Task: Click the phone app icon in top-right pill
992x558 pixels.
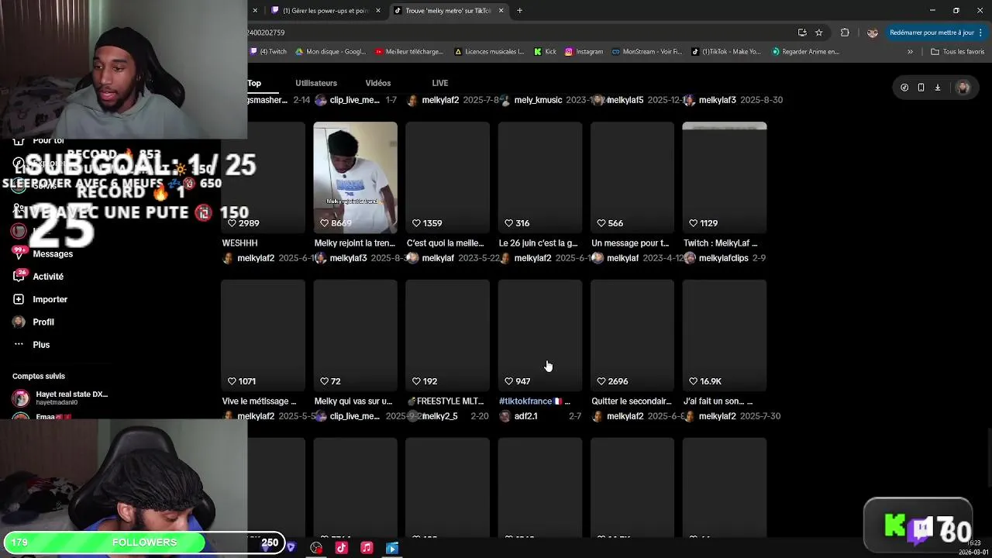Action: (921, 88)
